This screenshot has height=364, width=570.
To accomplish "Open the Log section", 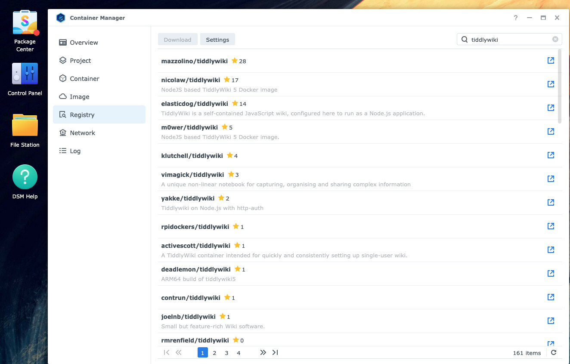I will [99, 151].
